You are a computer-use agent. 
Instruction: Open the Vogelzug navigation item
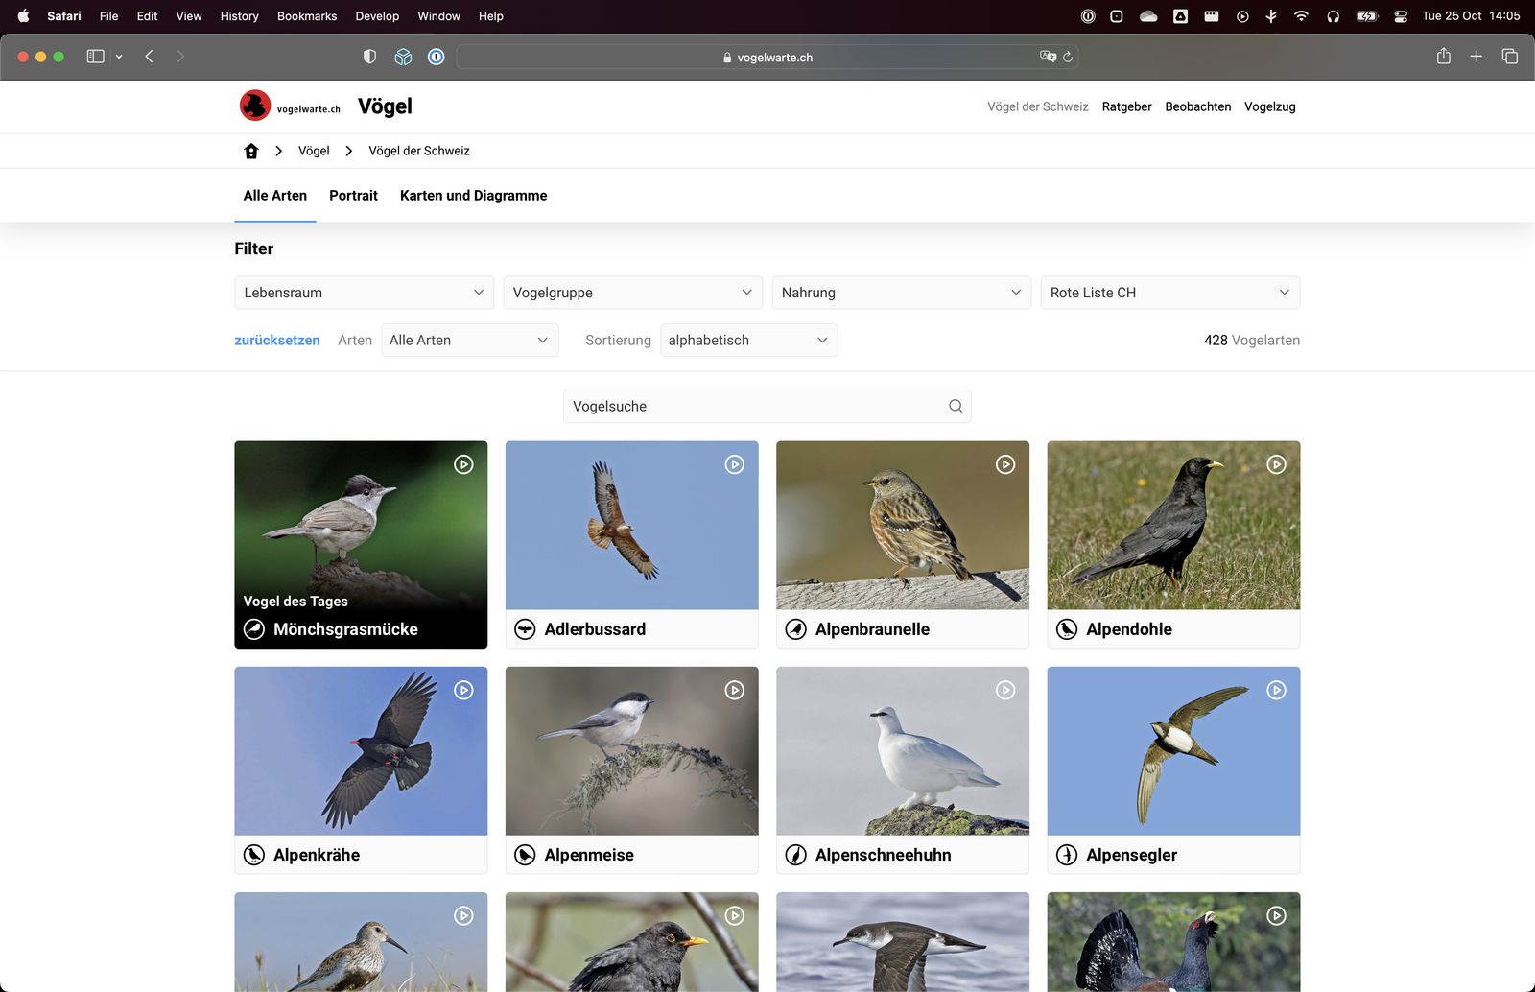point(1270,106)
